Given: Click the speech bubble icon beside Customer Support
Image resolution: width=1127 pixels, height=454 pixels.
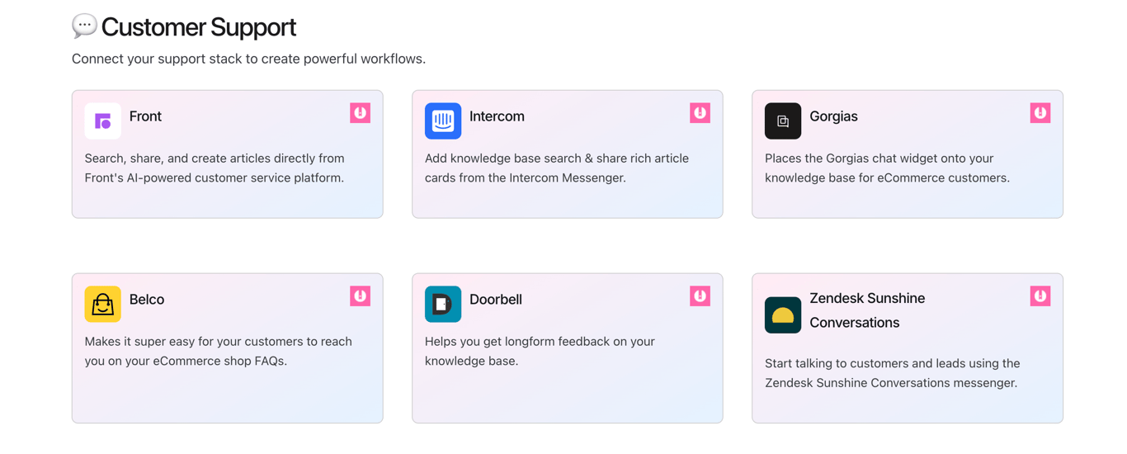Looking at the screenshot, I should [84, 26].
